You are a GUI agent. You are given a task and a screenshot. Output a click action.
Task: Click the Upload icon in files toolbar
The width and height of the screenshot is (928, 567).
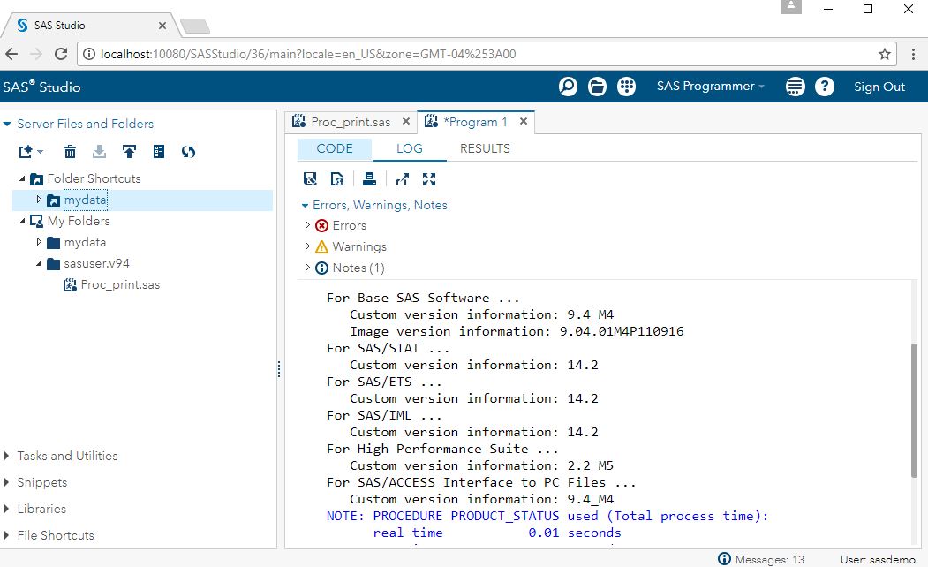[x=129, y=152]
